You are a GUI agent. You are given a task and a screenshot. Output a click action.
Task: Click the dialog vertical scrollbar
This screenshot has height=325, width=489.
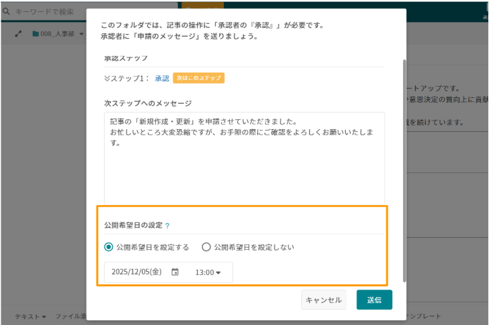(403, 166)
